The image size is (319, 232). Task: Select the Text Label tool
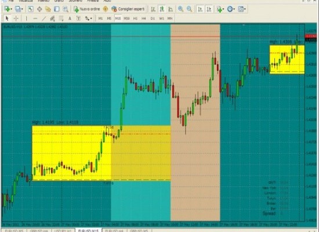click(x=78, y=19)
